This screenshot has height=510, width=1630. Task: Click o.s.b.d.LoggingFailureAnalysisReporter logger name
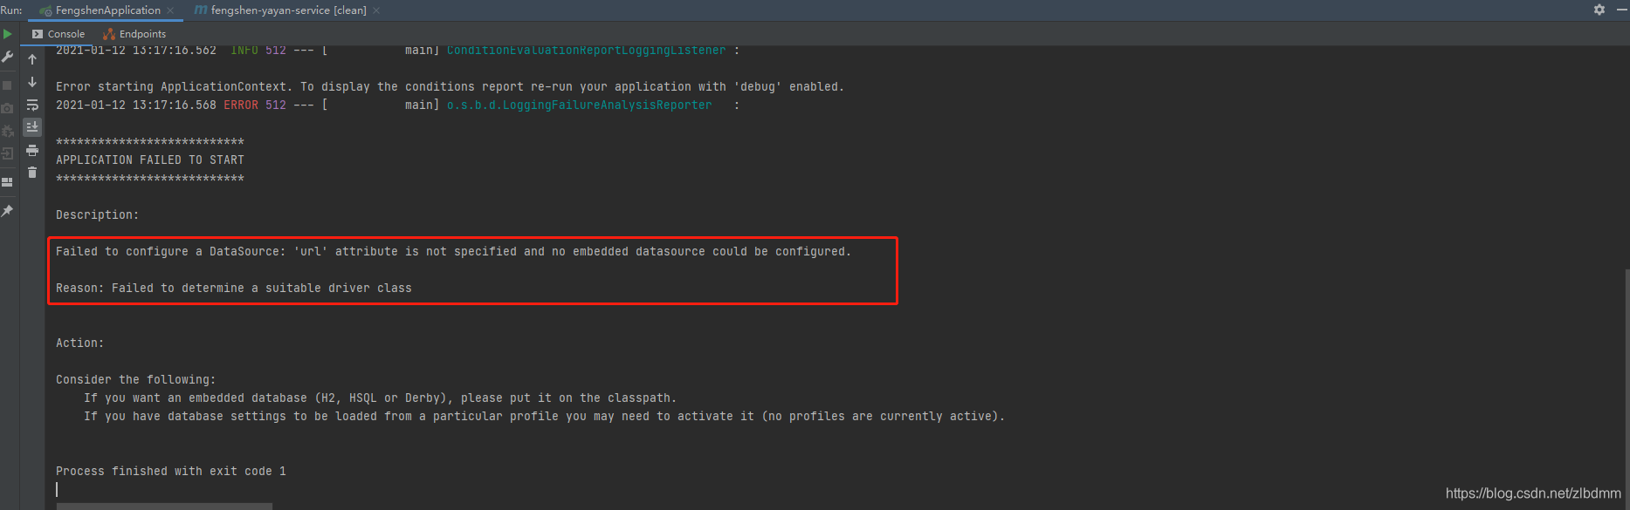pos(579,105)
